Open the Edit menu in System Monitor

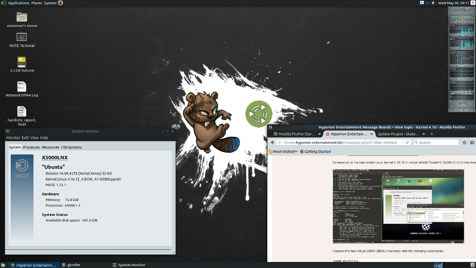click(25, 138)
